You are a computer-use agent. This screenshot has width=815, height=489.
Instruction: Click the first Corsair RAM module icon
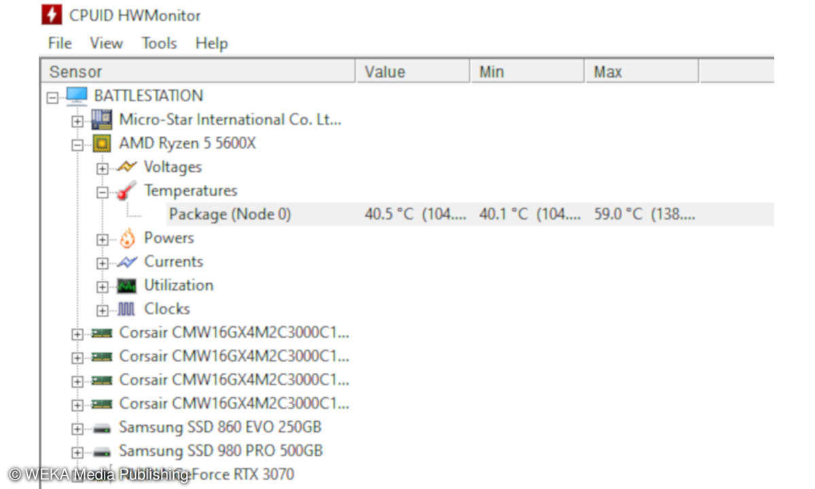pyautogui.click(x=102, y=333)
